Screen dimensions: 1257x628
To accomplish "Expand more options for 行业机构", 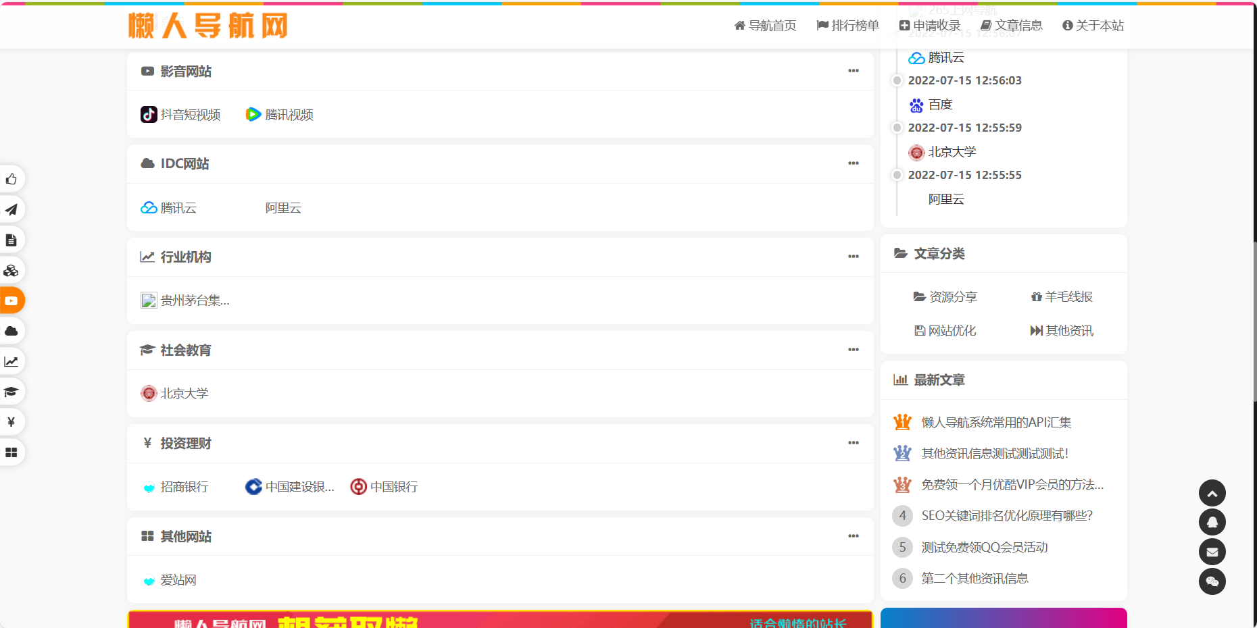I will 854,257.
